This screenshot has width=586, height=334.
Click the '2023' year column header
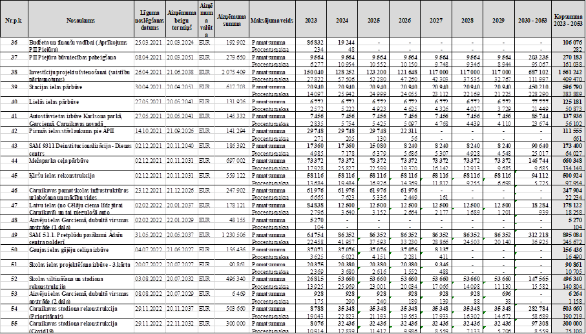[311, 20]
